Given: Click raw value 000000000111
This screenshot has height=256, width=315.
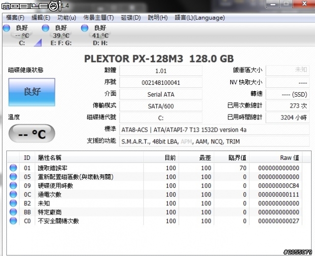Looking at the screenshot, I should point(279,194).
